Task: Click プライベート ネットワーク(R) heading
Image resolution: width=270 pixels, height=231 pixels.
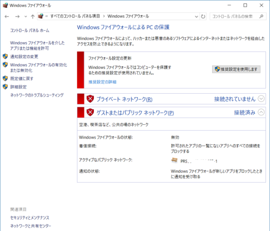Action: (x=125, y=99)
